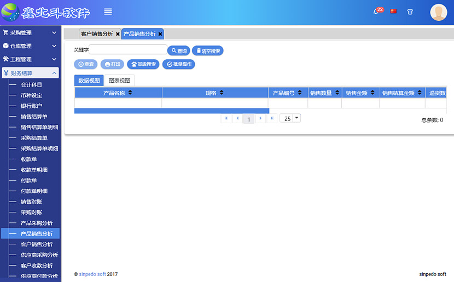Screen dimensions: 454x282
Task: Switch to 产品销售分析 tab
Action: (x=139, y=34)
